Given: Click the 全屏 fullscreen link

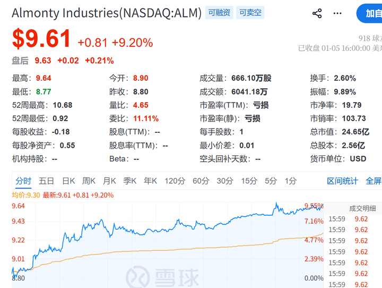Looking at the screenshot, I should coord(374,181).
